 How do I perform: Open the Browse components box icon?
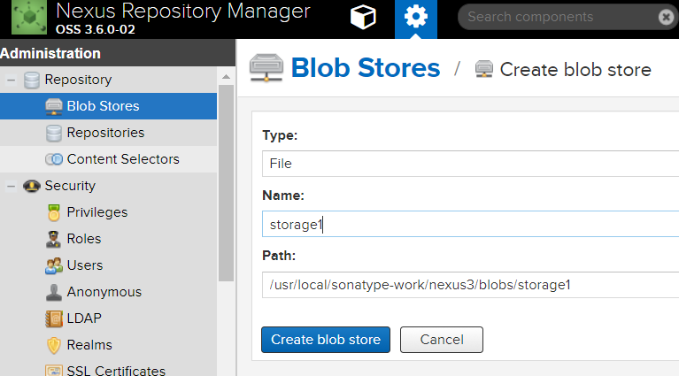[363, 18]
